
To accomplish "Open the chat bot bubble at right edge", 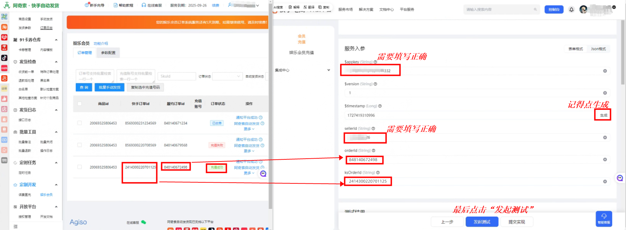I will click(620, 178).
